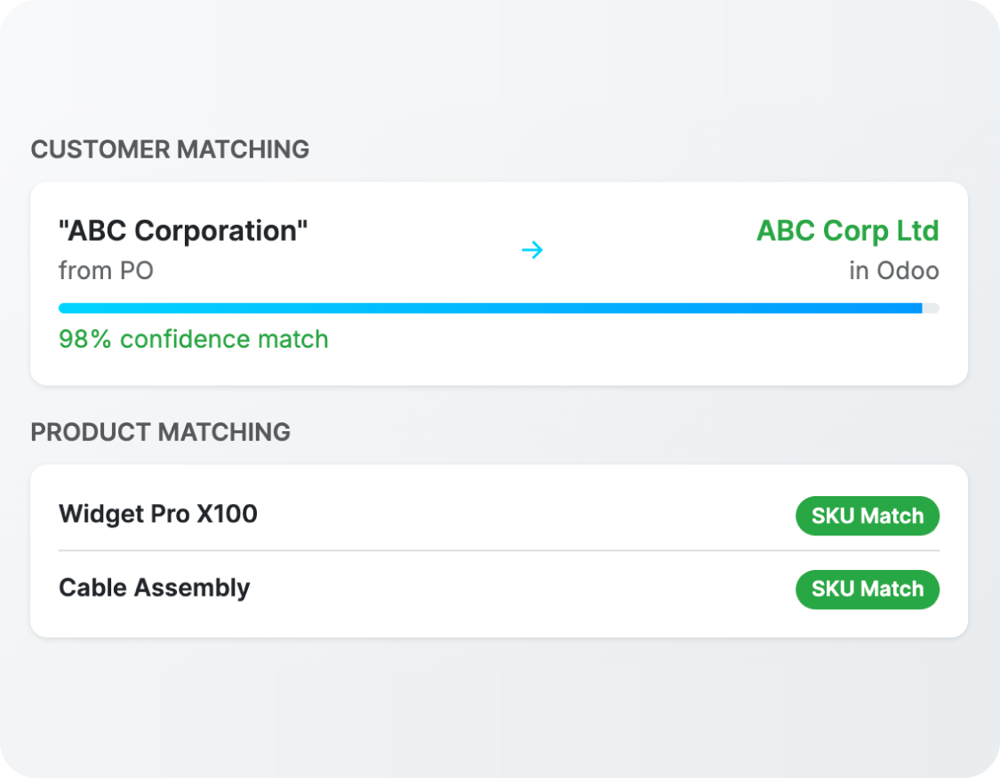1000x778 pixels.
Task: Select the Widget Pro X100 product name
Action: [x=158, y=514]
